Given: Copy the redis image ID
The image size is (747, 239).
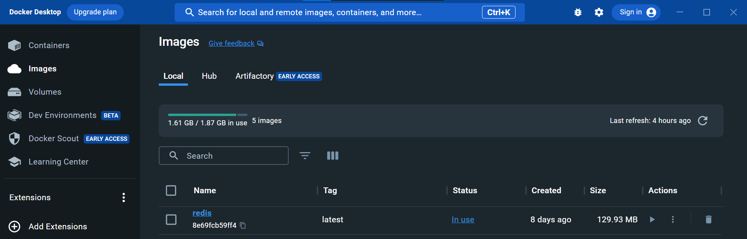Looking at the screenshot, I should [243, 225].
